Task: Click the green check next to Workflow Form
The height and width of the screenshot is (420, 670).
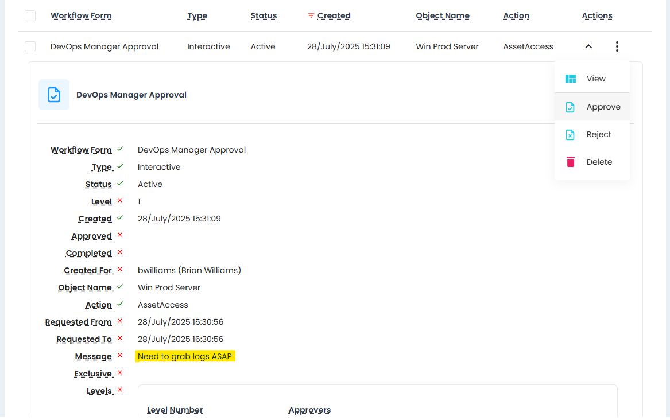Action: tap(120, 149)
